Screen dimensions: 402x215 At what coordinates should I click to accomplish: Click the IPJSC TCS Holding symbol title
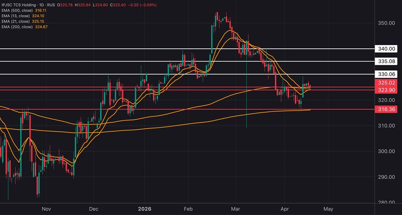click(18, 5)
